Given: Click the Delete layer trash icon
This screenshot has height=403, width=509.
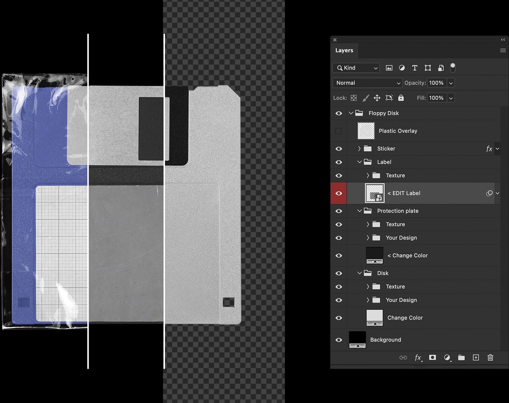Looking at the screenshot, I should [x=490, y=357].
